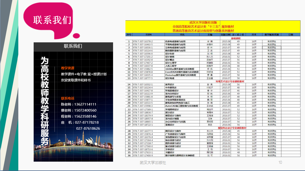Click the 订数 column header
This screenshot has height=171, width=305.
coord(291,35)
